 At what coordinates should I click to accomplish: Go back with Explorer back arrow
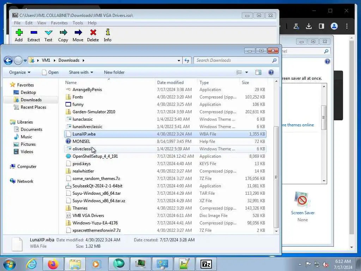click(8, 61)
